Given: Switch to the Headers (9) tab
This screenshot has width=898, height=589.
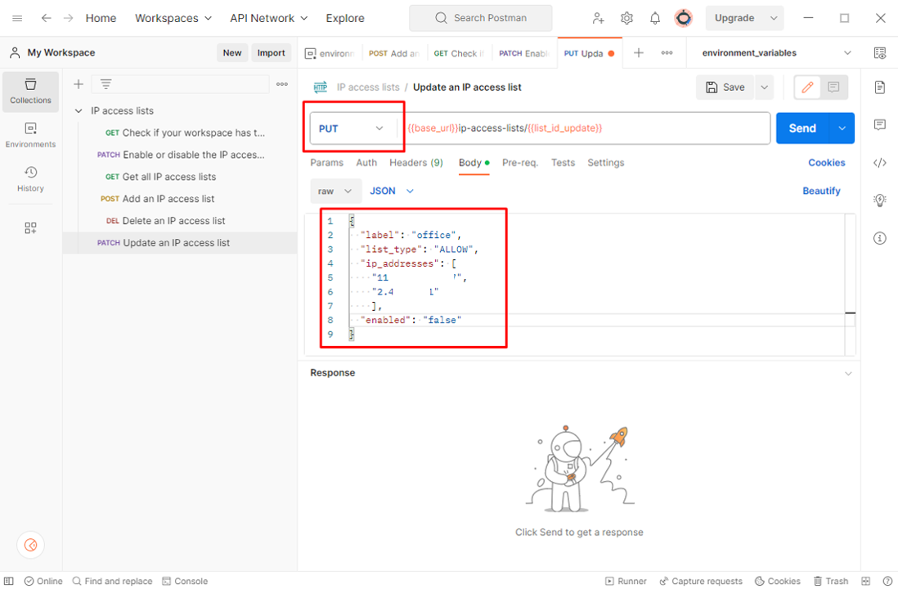Looking at the screenshot, I should [415, 163].
